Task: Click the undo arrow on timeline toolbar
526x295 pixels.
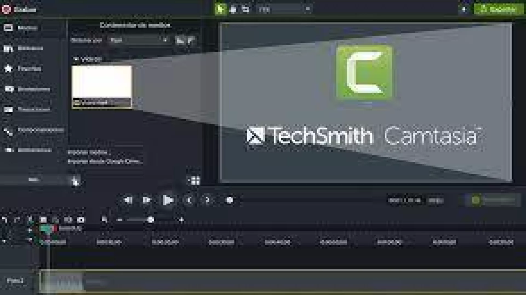Action: 4,220
